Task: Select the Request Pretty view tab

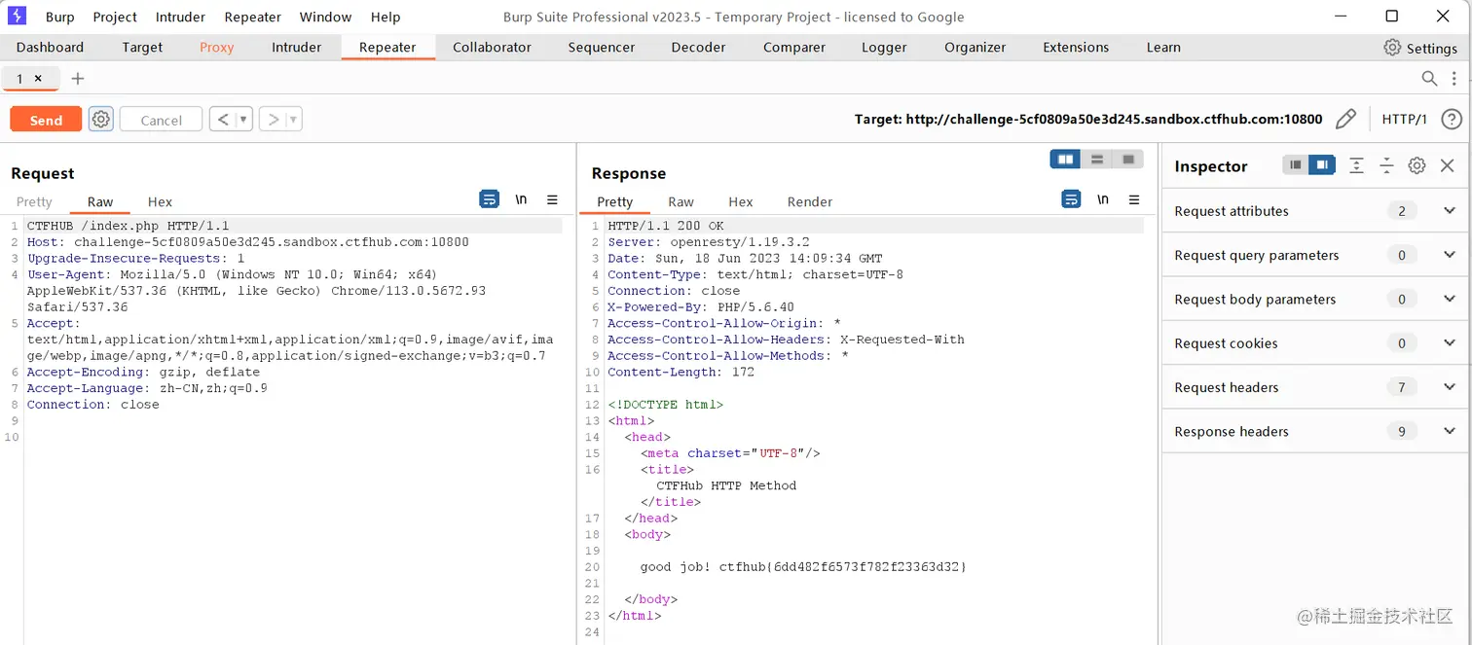Action: [x=34, y=201]
